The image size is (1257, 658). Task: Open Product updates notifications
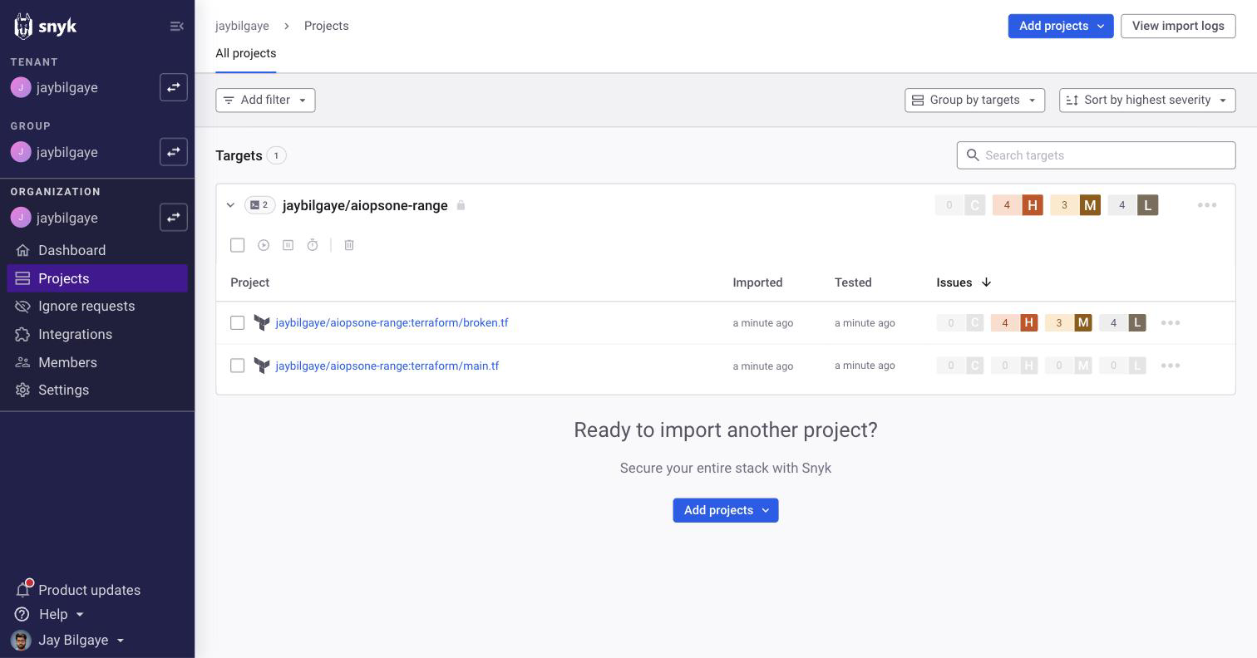pyautogui.click(x=79, y=590)
